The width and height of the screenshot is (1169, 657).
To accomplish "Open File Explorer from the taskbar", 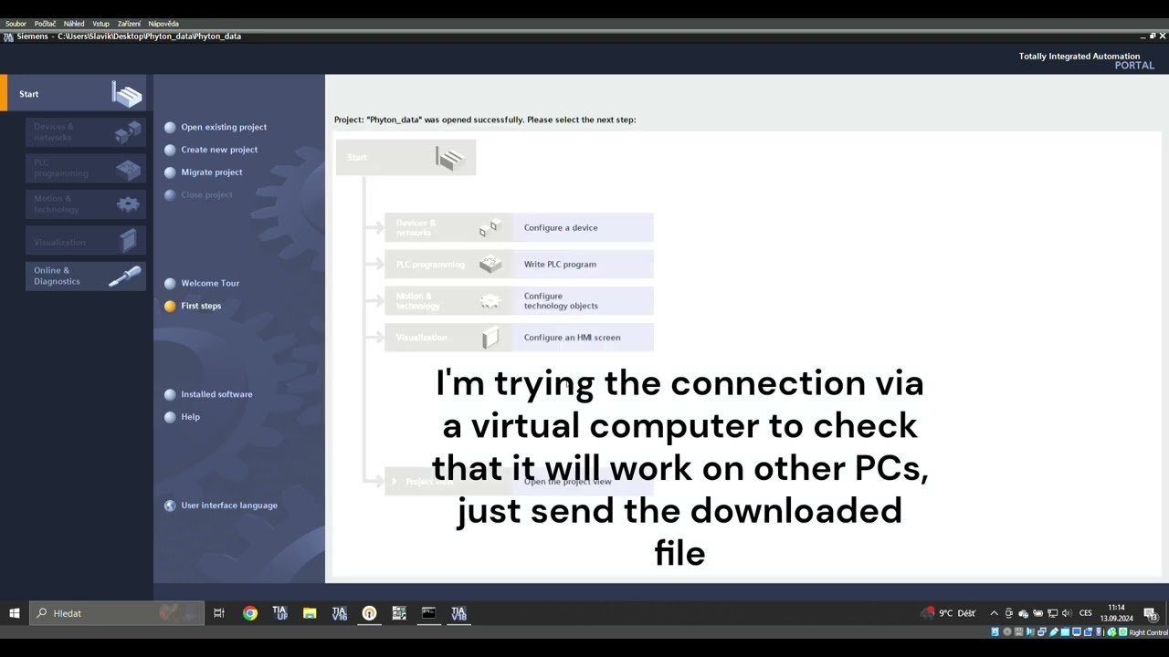I will pyautogui.click(x=310, y=613).
